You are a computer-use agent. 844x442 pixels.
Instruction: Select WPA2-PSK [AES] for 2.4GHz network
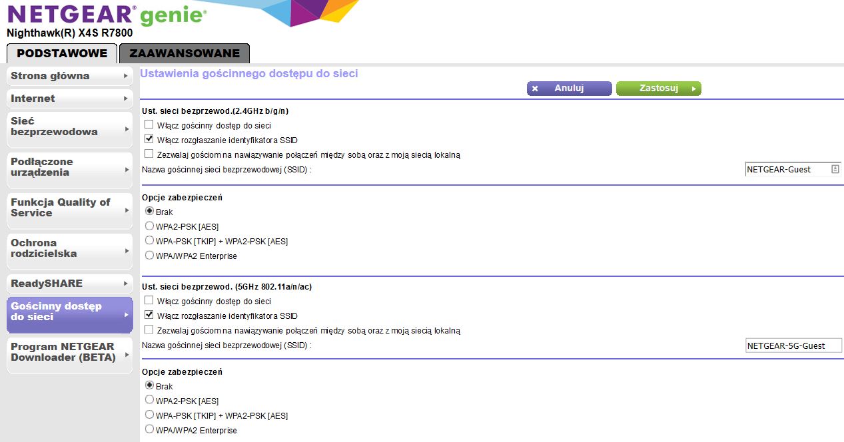tap(149, 226)
